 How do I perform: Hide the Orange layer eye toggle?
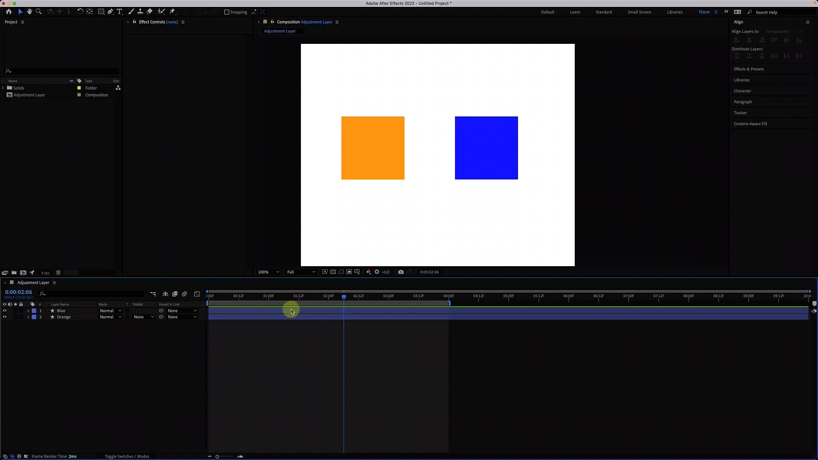tap(5, 317)
